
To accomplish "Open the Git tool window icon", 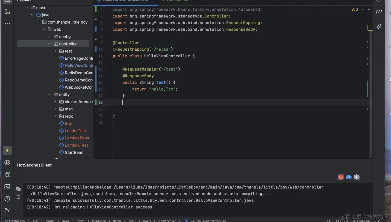I will click(x=7, y=211).
